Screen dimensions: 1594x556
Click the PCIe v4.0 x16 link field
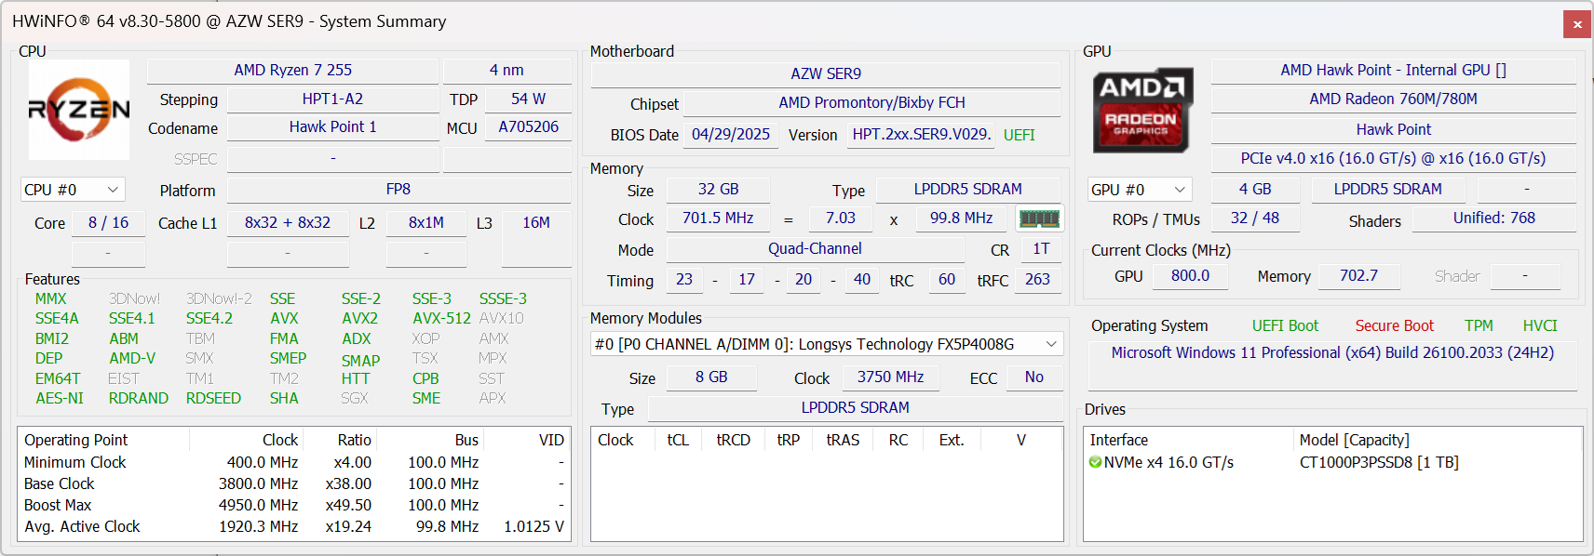(x=1393, y=159)
